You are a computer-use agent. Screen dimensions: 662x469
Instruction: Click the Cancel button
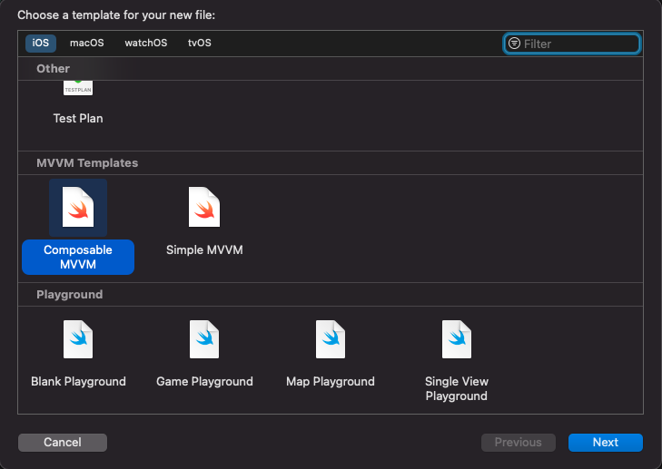(x=63, y=443)
